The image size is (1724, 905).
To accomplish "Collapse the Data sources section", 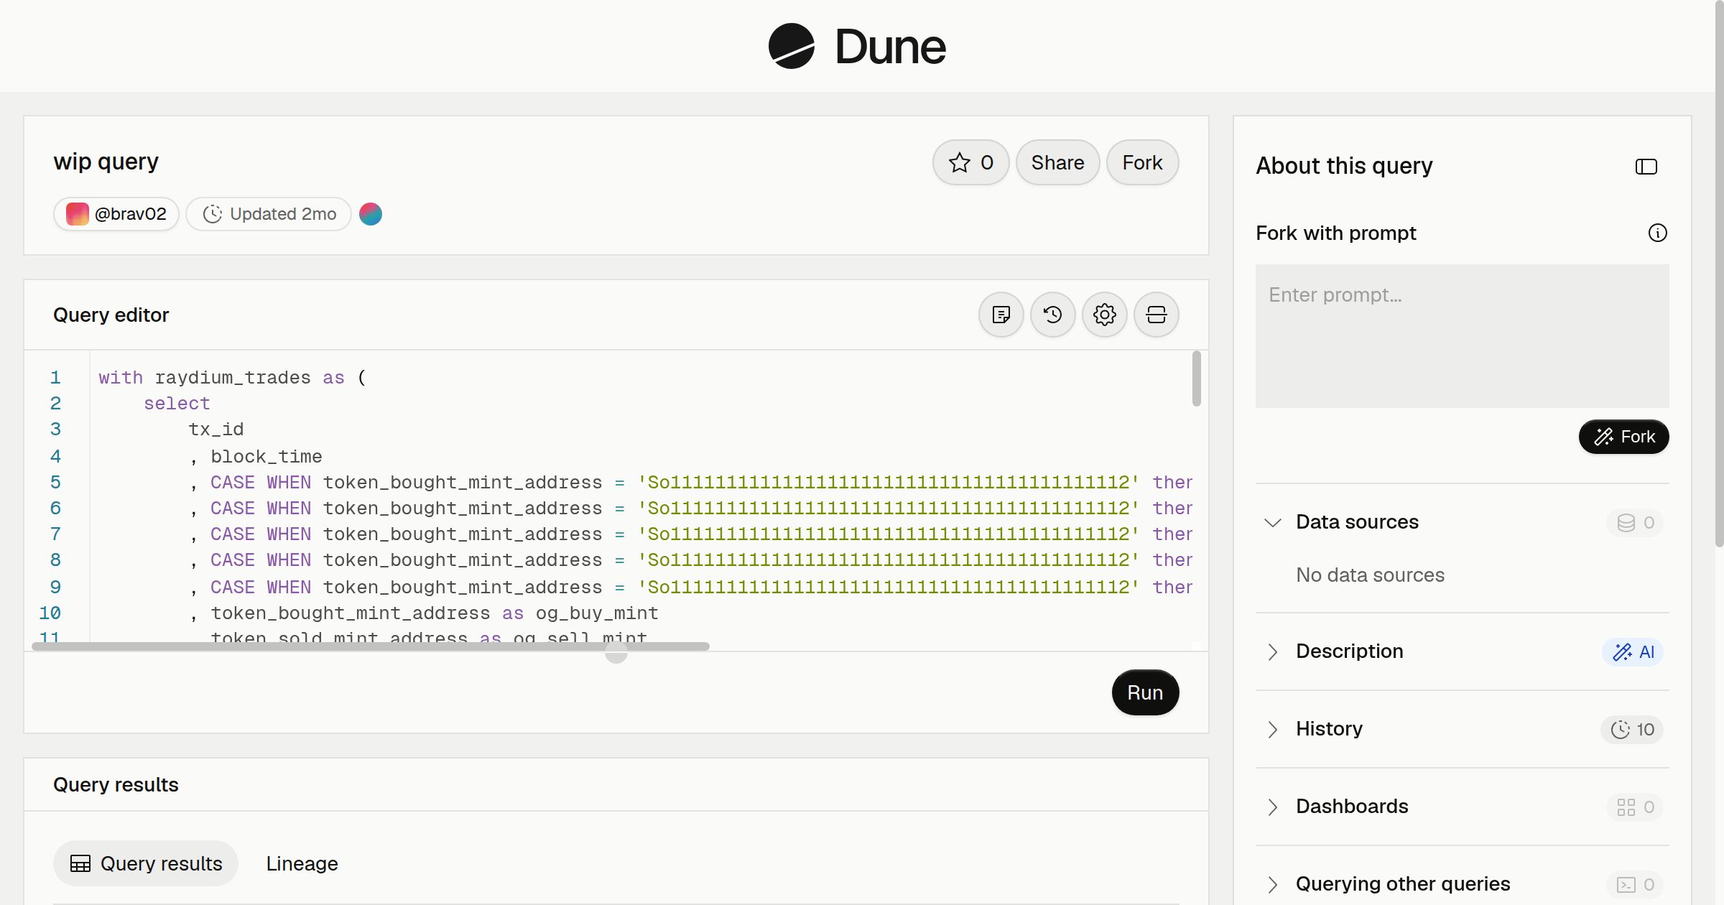I will [x=1272, y=522].
